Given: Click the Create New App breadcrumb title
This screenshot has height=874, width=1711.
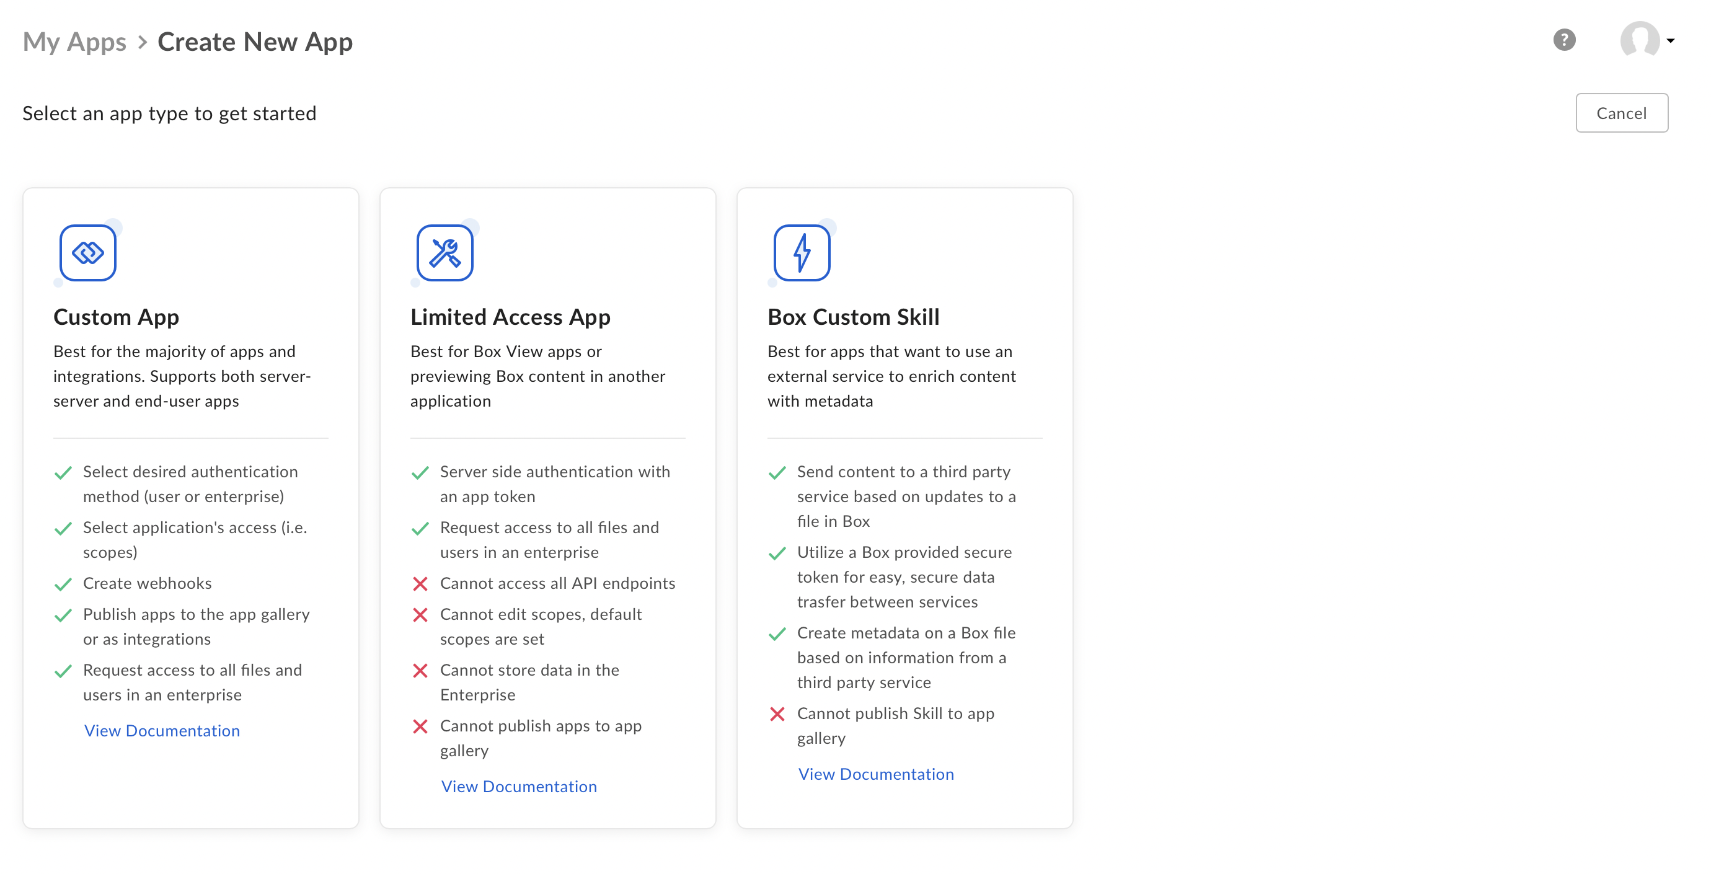Looking at the screenshot, I should (x=255, y=42).
